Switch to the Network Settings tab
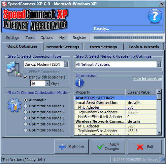The image size is (166, 164). pyautogui.click(x=63, y=47)
